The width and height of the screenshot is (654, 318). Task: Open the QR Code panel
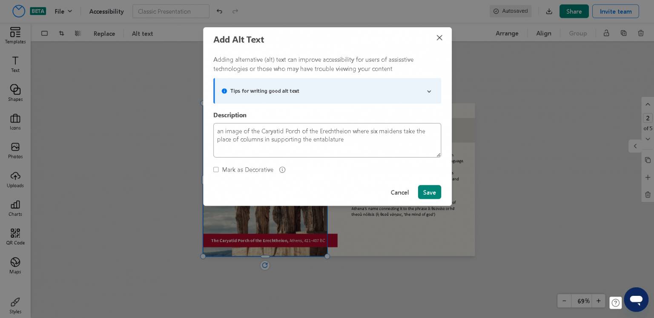(x=15, y=237)
